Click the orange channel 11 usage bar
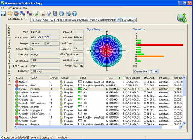Viewport: 193px width, 140px height. click(150, 57)
